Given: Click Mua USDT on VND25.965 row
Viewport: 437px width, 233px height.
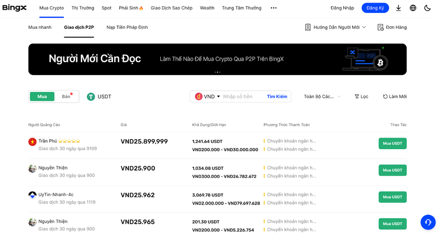Looking at the screenshot, I should [x=392, y=224].
